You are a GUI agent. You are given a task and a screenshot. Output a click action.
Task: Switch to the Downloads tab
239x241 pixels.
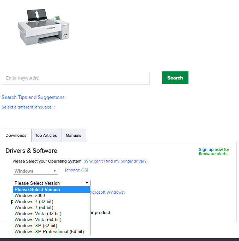point(16,135)
